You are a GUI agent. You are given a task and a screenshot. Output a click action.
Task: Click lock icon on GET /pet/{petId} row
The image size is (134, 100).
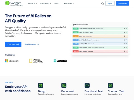coord(124,44)
